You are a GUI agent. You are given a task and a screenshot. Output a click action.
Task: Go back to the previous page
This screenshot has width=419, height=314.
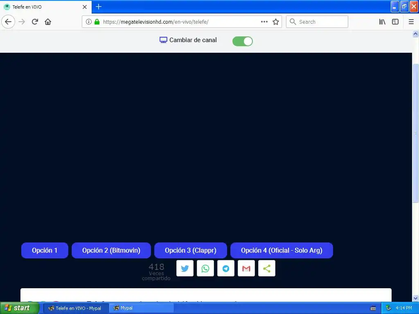tap(8, 22)
